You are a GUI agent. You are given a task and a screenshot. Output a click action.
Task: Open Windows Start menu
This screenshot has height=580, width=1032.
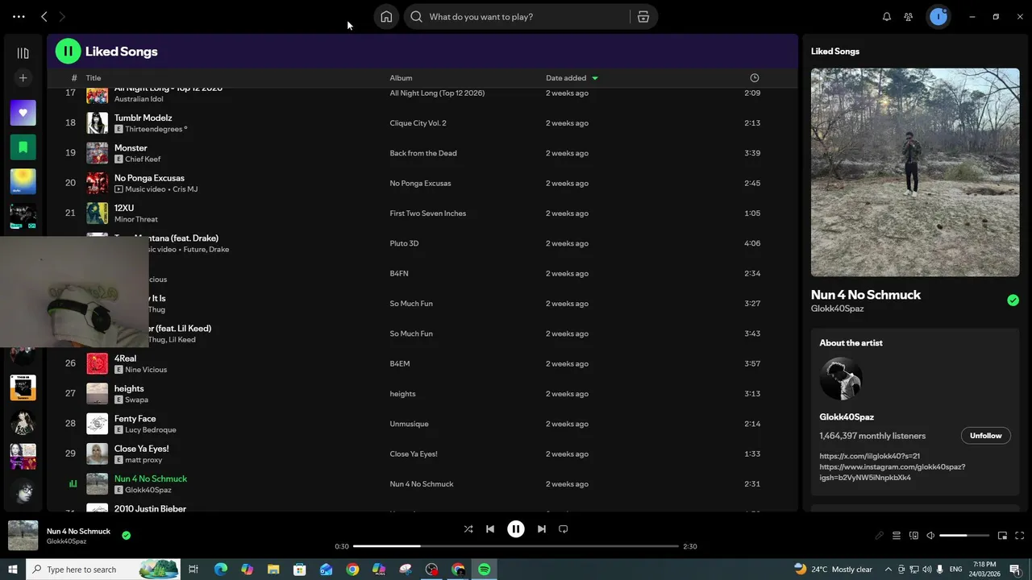pos(13,570)
